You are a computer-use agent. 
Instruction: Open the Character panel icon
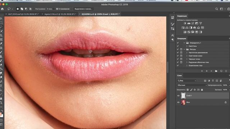point(172,35)
